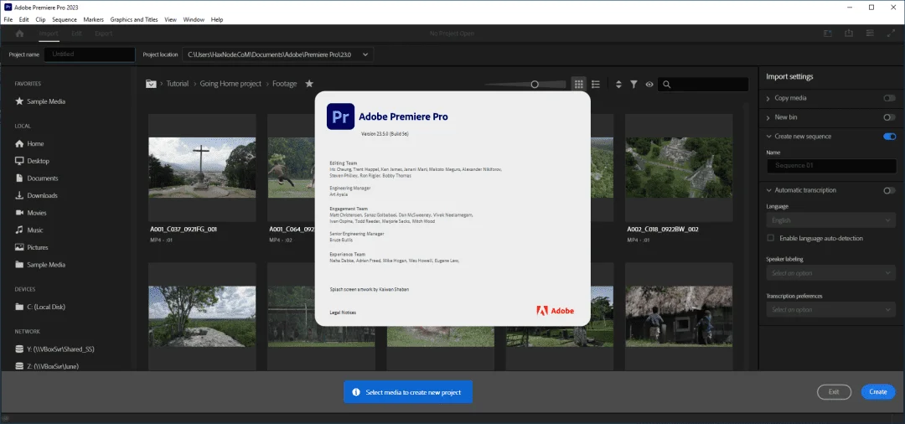This screenshot has height=424, width=905.
Task: Click the Quick Export share icon
Action: pos(848,34)
